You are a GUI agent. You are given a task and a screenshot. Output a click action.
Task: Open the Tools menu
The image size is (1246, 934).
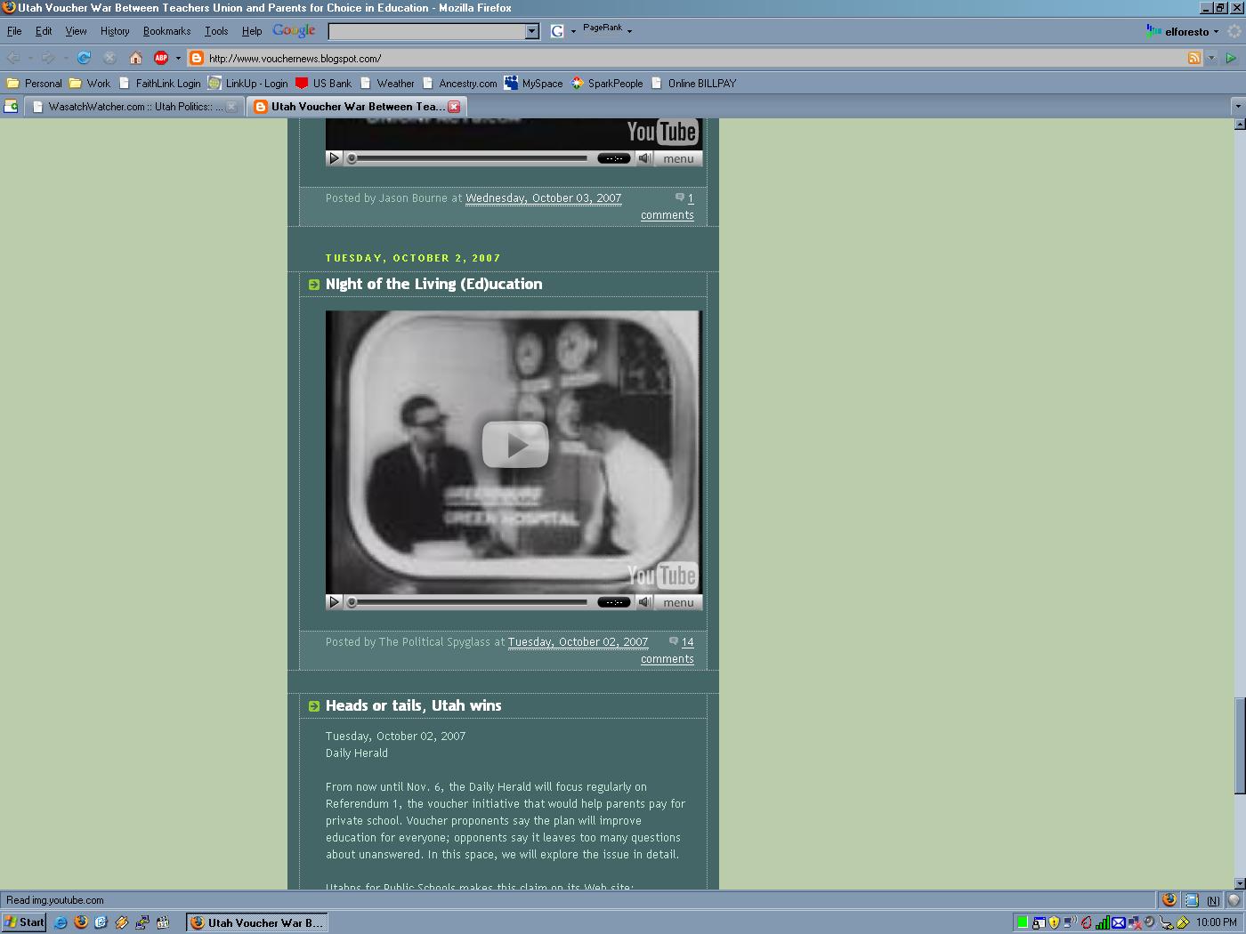pyautogui.click(x=216, y=31)
